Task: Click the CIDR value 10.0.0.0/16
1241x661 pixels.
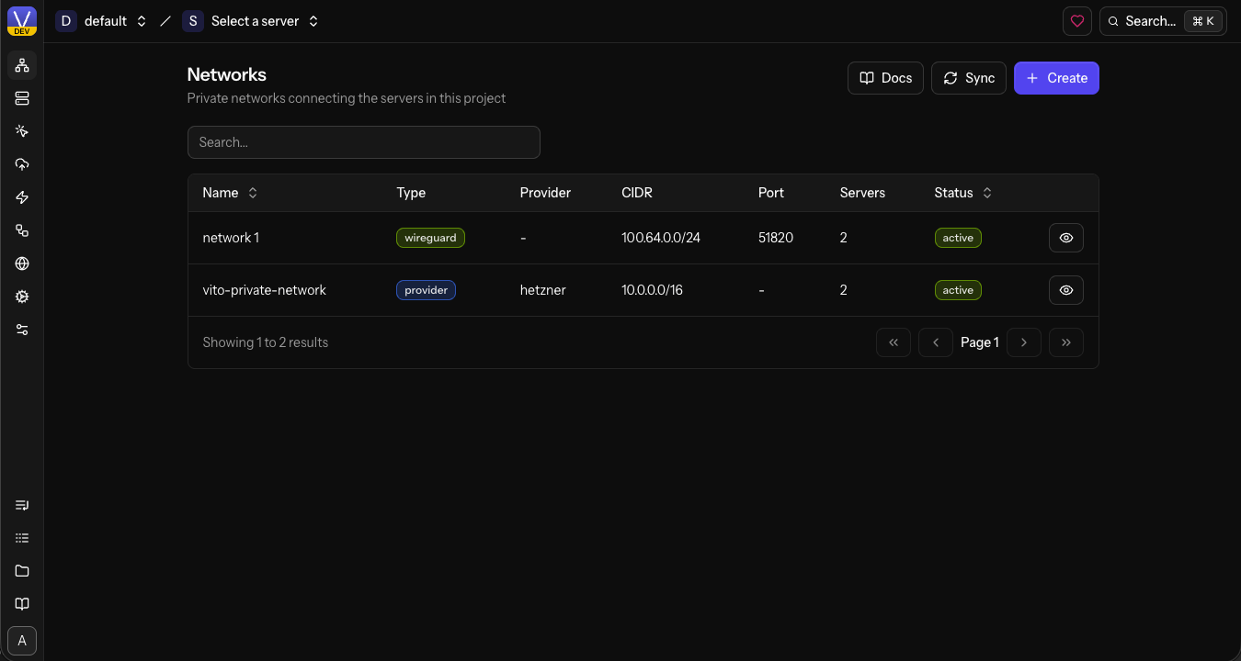Action: point(653,290)
